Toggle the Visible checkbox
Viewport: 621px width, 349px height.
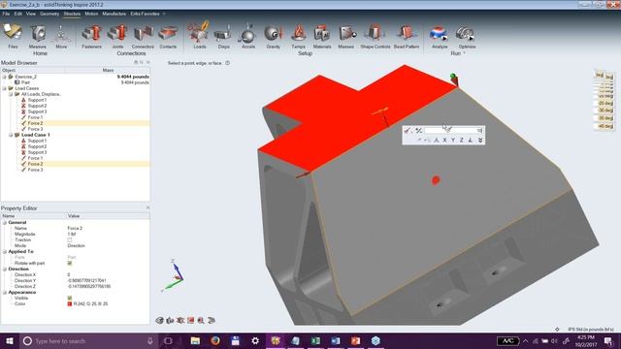click(70, 298)
